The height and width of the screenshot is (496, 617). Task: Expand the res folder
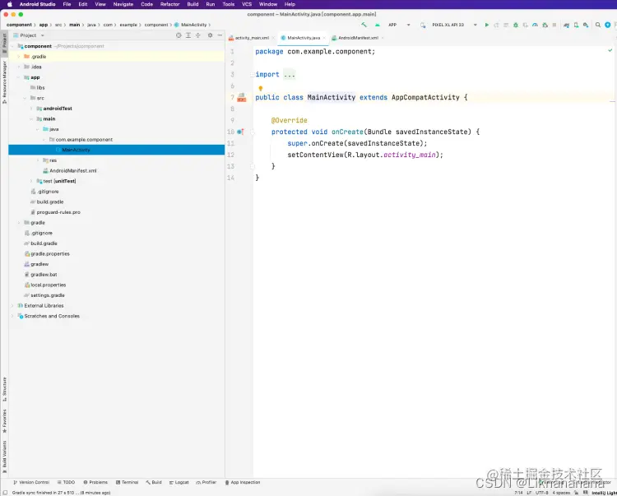pos(38,160)
